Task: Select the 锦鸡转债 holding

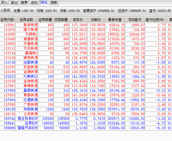Action: pos(31,58)
